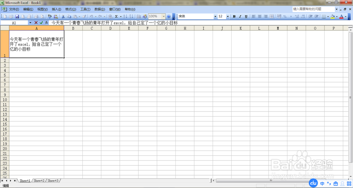Click the vertical scrollbar on the right

pos(350,97)
